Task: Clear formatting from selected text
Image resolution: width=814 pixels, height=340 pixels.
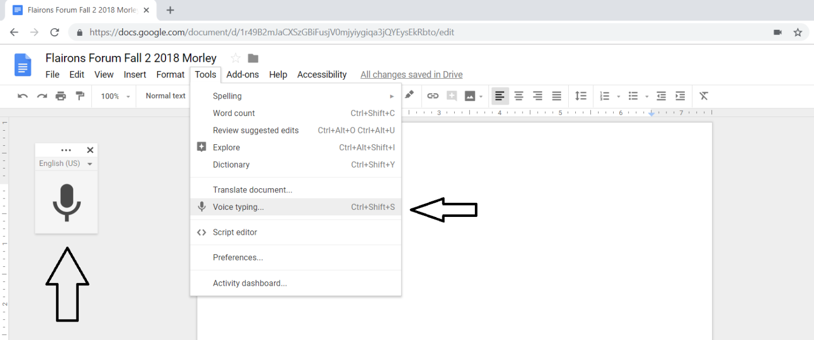Action: [x=704, y=96]
